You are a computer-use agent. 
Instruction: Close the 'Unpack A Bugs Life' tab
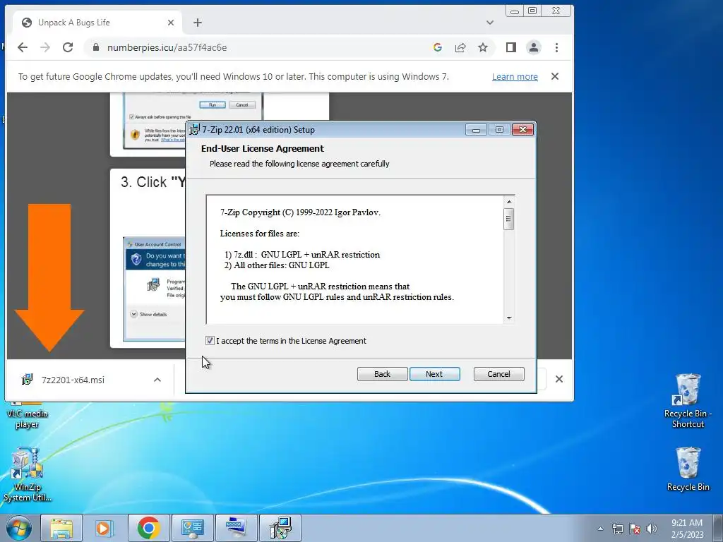tap(171, 23)
